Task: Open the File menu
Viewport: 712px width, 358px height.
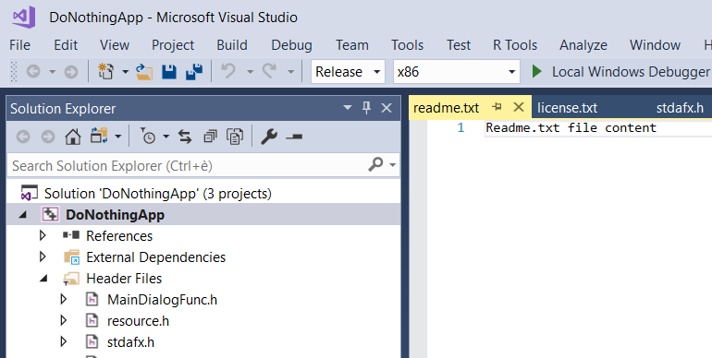Action: pos(19,45)
